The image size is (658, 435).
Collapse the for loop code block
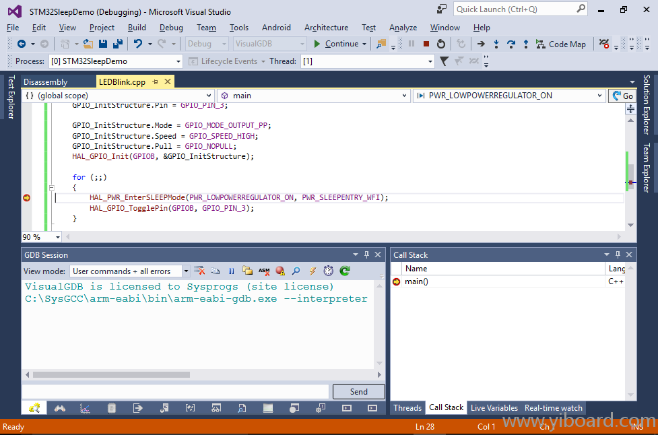point(51,188)
